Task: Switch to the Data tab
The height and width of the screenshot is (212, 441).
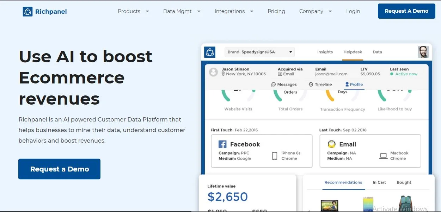Action: coord(377,52)
